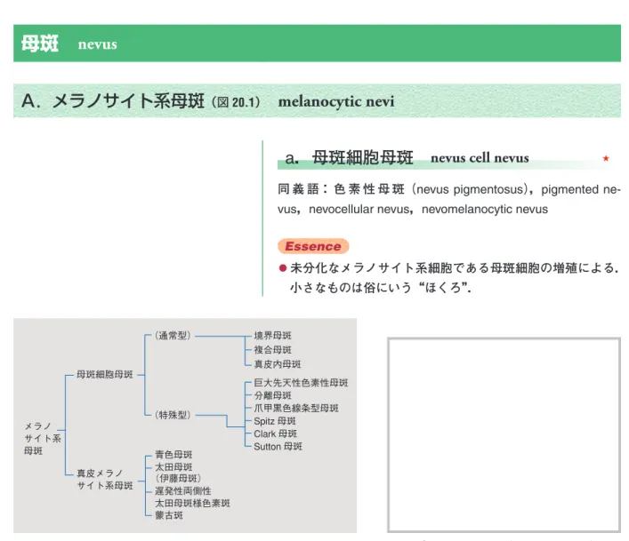Click the ほくろ word in Essence text
Screen dimensions: 629x541
(x=443, y=287)
